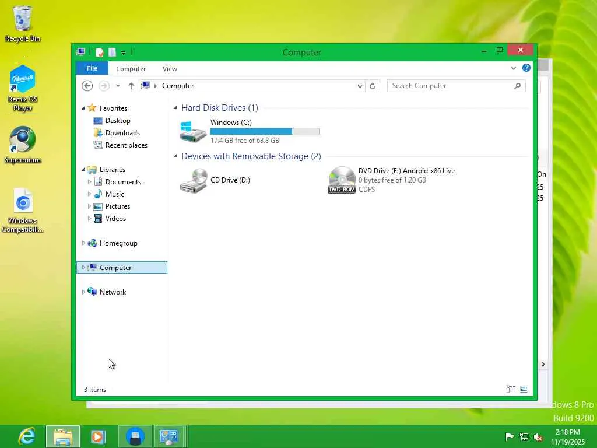This screenshot has width=597, height=448.
Task: Click the blue round taskbar app
Action: (x=135, y=436)
